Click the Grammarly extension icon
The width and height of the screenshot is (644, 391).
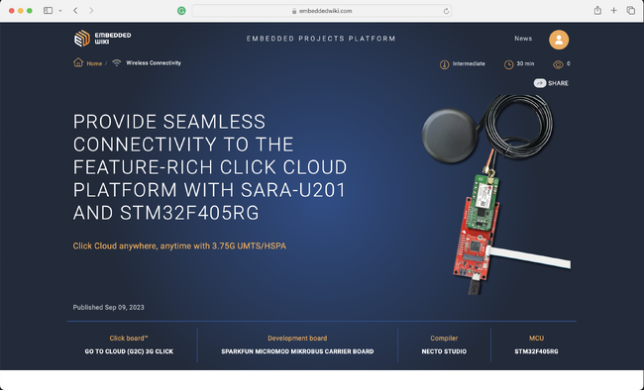click(181, 11)
